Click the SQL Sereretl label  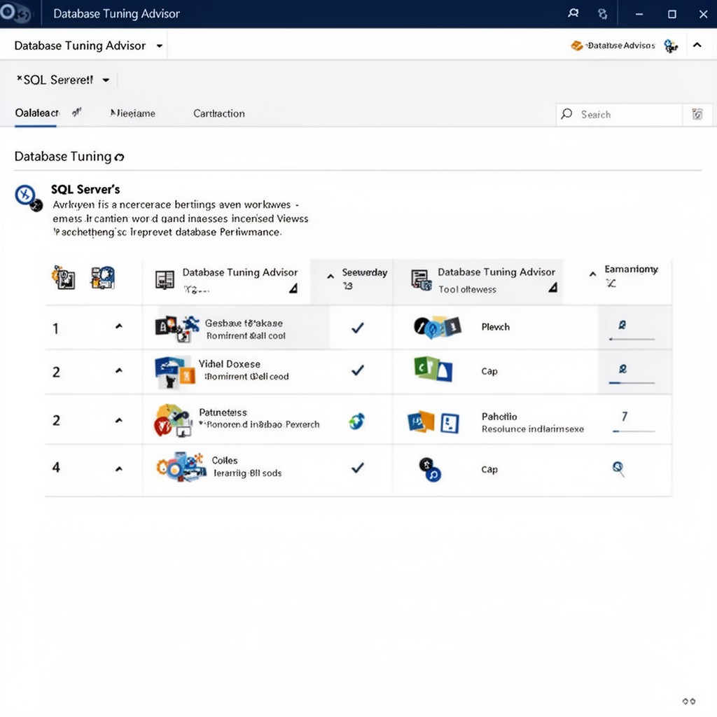click(55, 80)
